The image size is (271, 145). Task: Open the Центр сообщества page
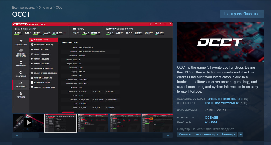[242, 14]
